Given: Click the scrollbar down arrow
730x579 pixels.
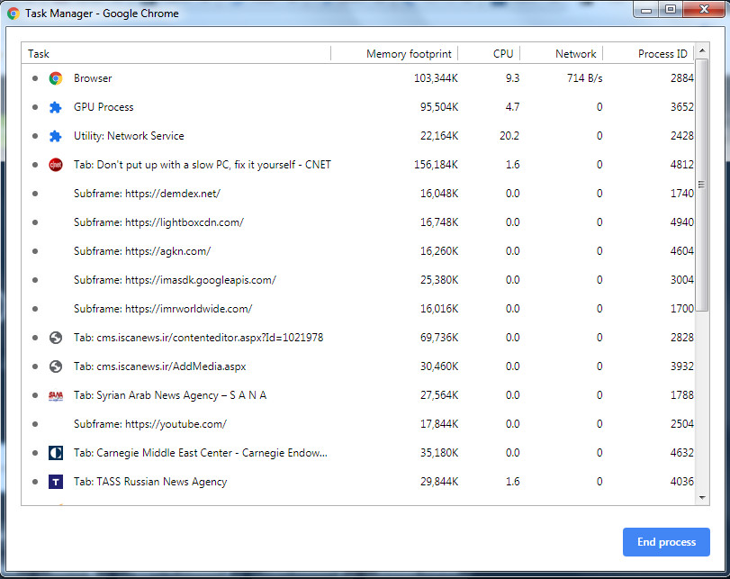Looking at the screenshot, I should click(702, 498).
